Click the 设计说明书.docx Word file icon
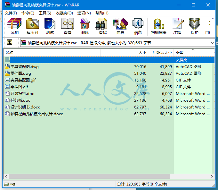Screen dimensions: 218x190 (7, 107)
